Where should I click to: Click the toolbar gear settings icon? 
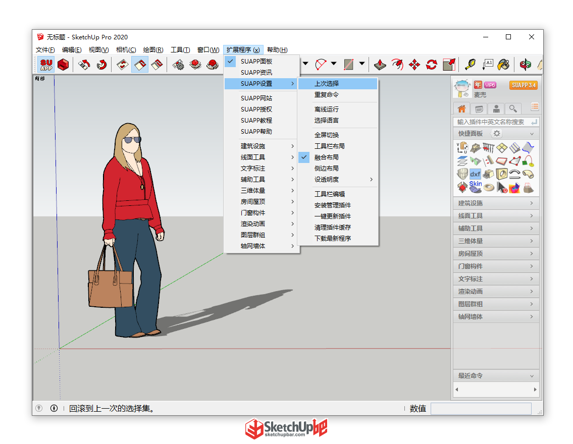pyautogui.click(x=178, y=65)
